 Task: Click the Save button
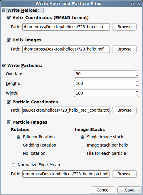[129, 190]
